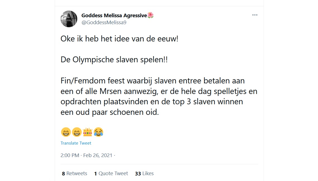Click the likes count number 33
Image resolution: width=318 pixels, height=181 pixels.
click(138, 173)
